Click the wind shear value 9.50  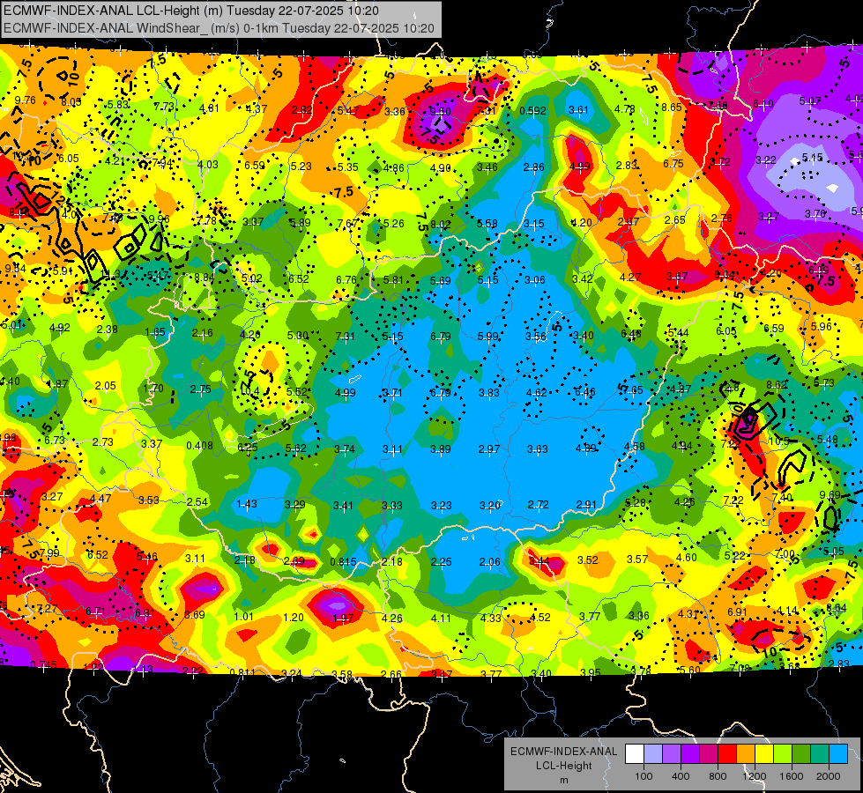(x=440, y=112)
